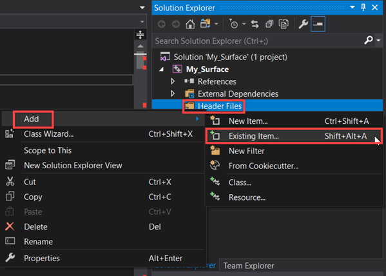This screenshot has width=386, height=276.
Task: Choose Rename from context menu
Action: 102,242
